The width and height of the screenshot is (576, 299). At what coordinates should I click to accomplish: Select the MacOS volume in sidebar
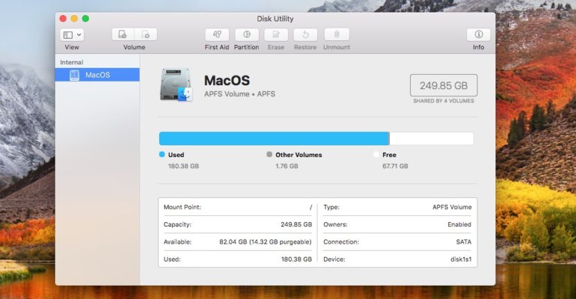click(97, 75)
